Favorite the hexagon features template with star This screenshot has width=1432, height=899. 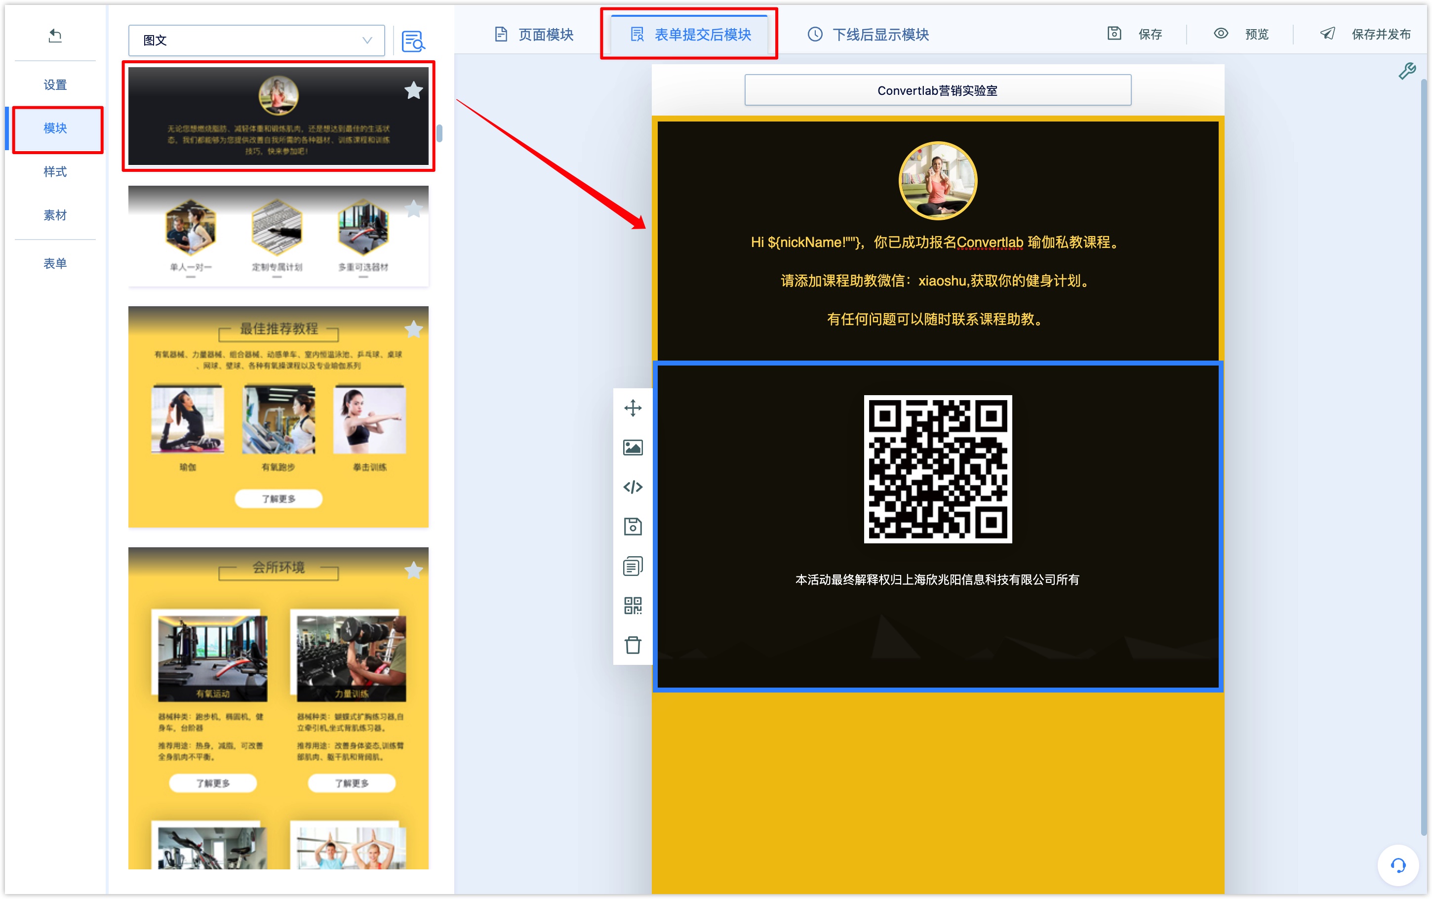pyautogui.click(x=414, y=208)
